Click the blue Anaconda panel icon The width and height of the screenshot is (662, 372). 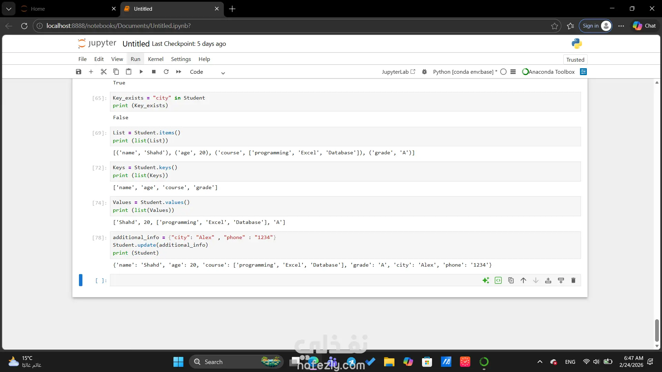pyautogui.click(x=583, y=72)
